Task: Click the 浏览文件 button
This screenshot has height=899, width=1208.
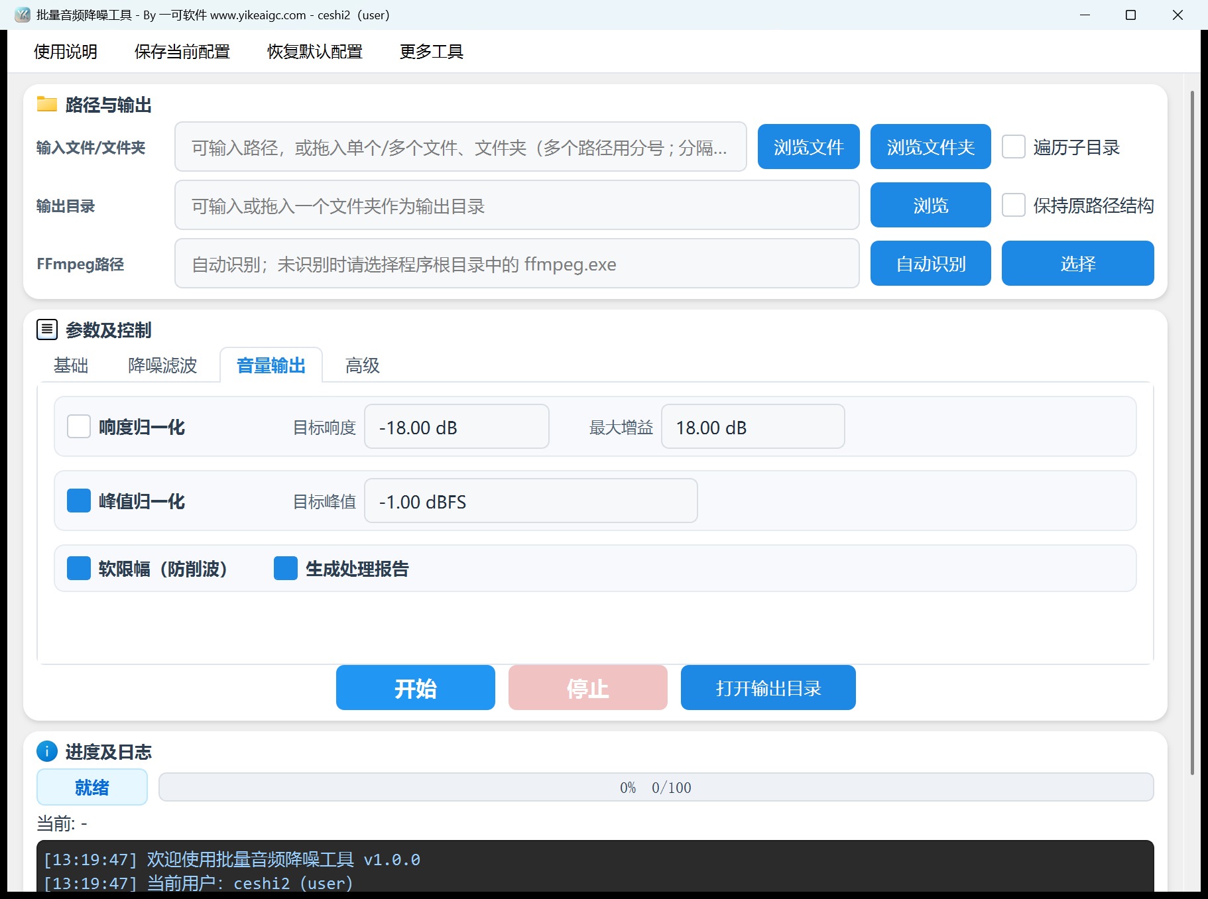Action: (809, 147)
